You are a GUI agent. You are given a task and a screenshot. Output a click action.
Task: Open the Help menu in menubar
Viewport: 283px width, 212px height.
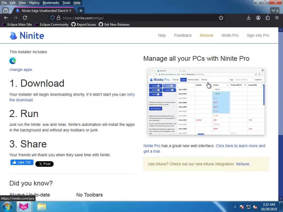(77, 3)
